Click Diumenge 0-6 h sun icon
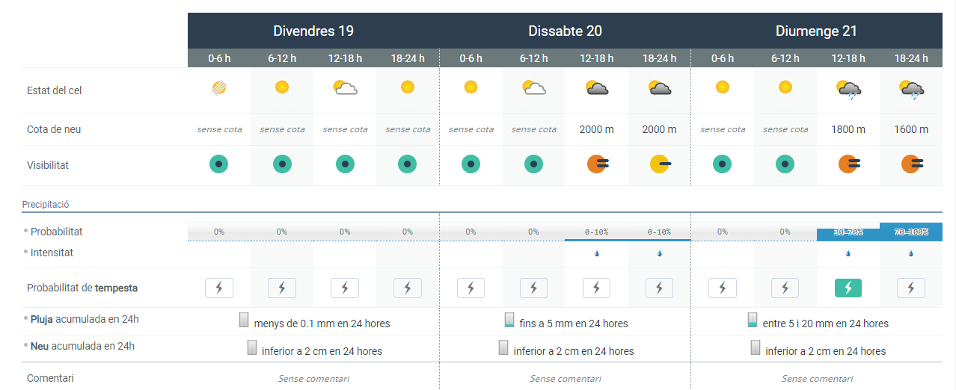 tap(722, 87)
